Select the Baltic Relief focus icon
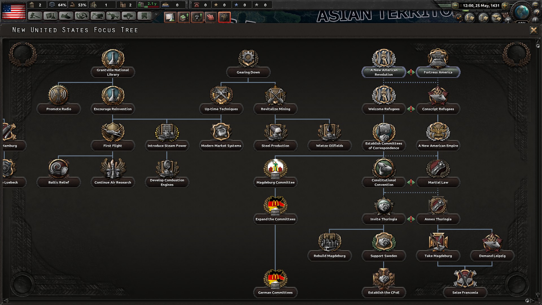The height and width of the screenshot is (305, 542). (x=58, y=169)
